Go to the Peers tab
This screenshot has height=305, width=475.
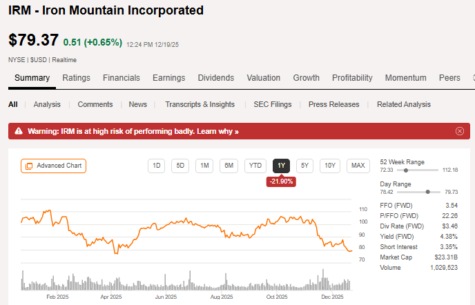click(x=449, y=78)
